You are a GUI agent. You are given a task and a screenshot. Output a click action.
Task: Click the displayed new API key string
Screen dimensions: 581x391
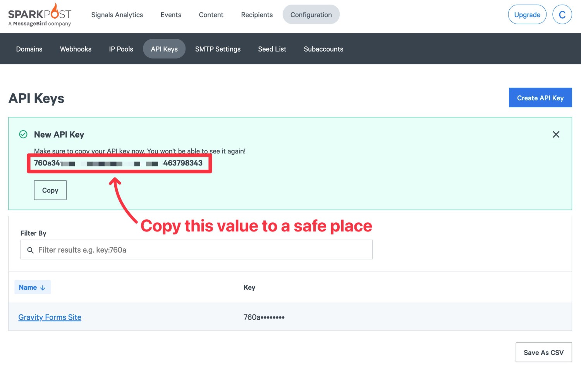click(118, 163)
